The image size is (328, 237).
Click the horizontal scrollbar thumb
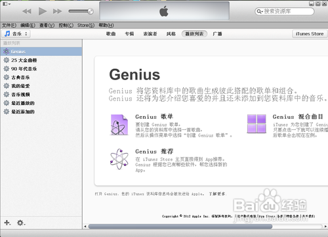180,226
